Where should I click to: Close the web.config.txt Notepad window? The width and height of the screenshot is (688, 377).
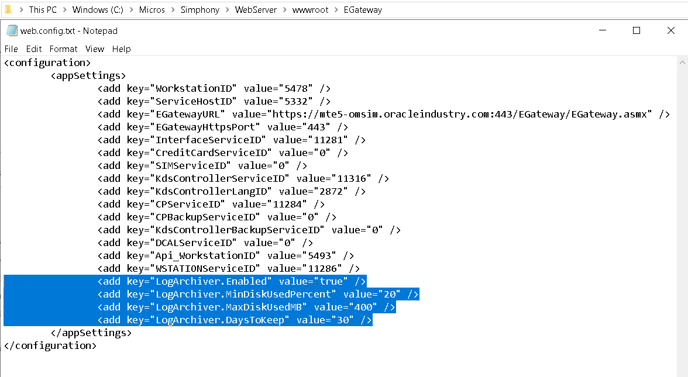coord(670,31)
